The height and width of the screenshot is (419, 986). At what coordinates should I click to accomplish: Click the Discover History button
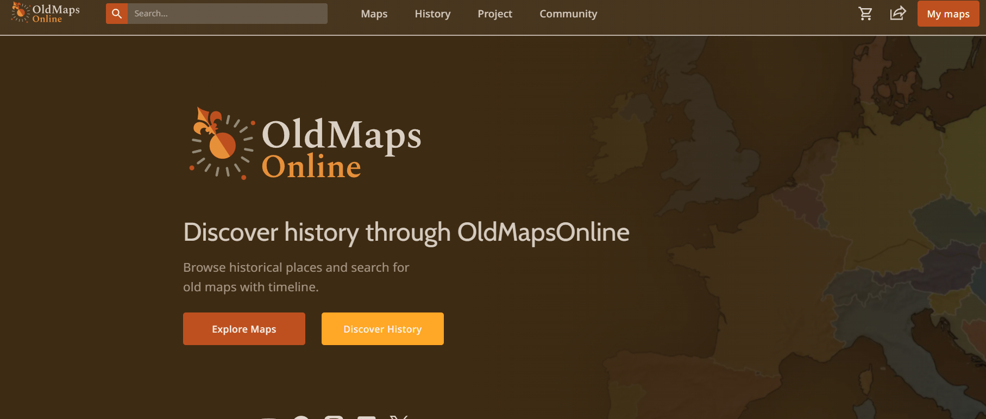(382, 329)
